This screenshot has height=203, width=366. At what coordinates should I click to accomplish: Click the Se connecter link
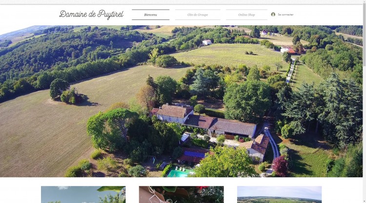[285, 15]
